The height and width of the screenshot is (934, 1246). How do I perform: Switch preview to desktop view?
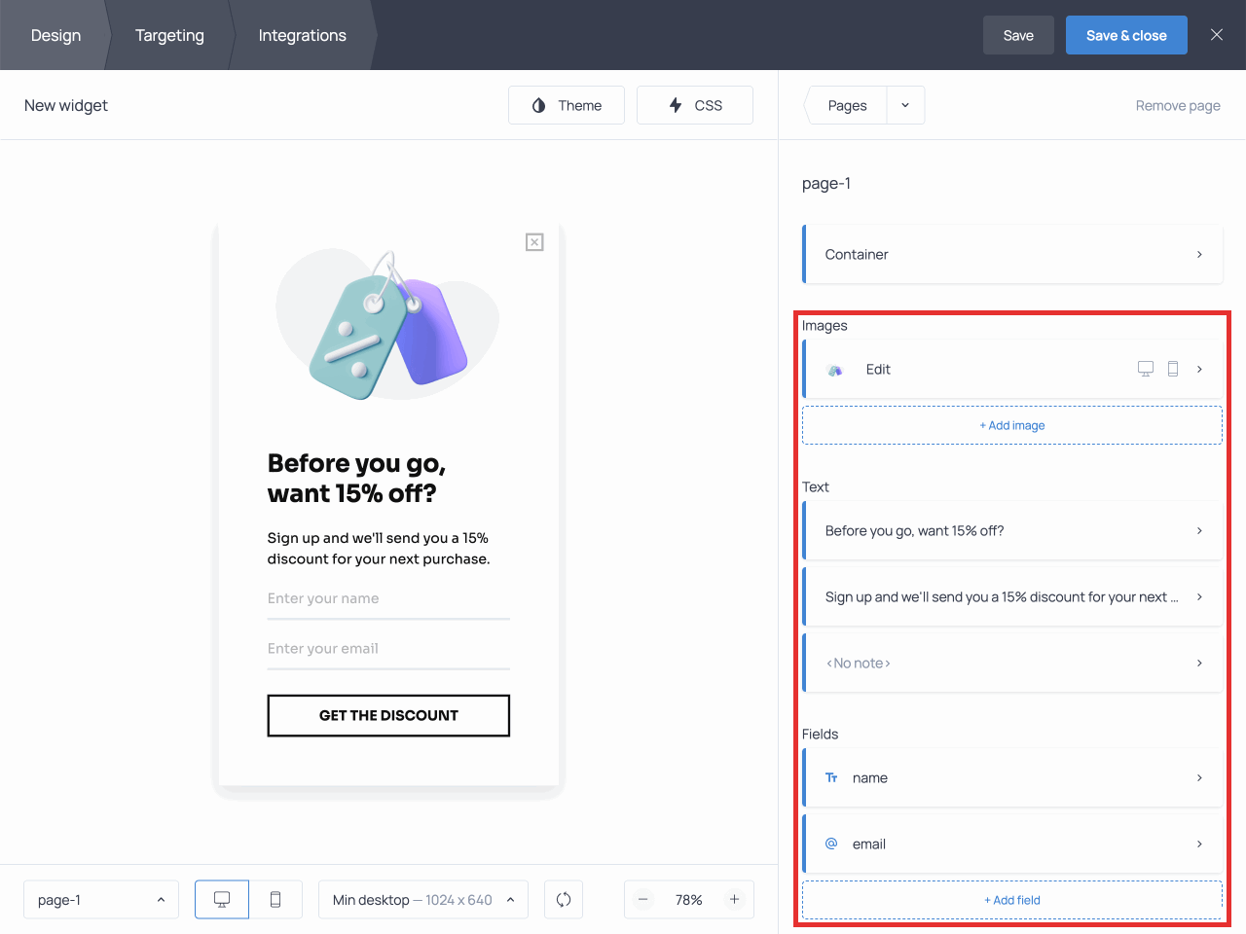pos(221,899)
